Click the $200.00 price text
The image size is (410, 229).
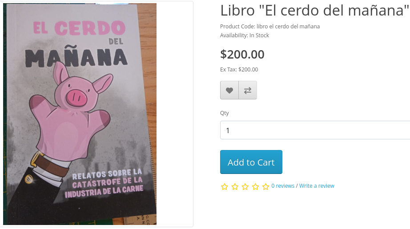[242, 54]
